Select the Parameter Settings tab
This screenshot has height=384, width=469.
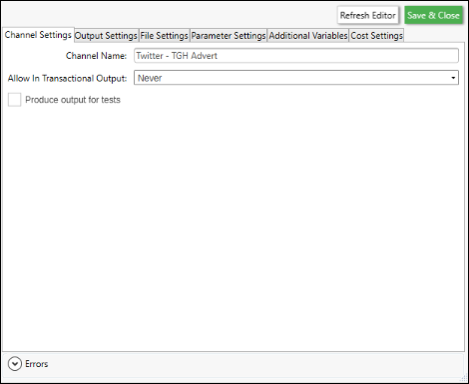click(229, 36)
